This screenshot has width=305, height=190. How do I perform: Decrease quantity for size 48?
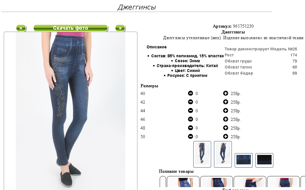(190, 128)
